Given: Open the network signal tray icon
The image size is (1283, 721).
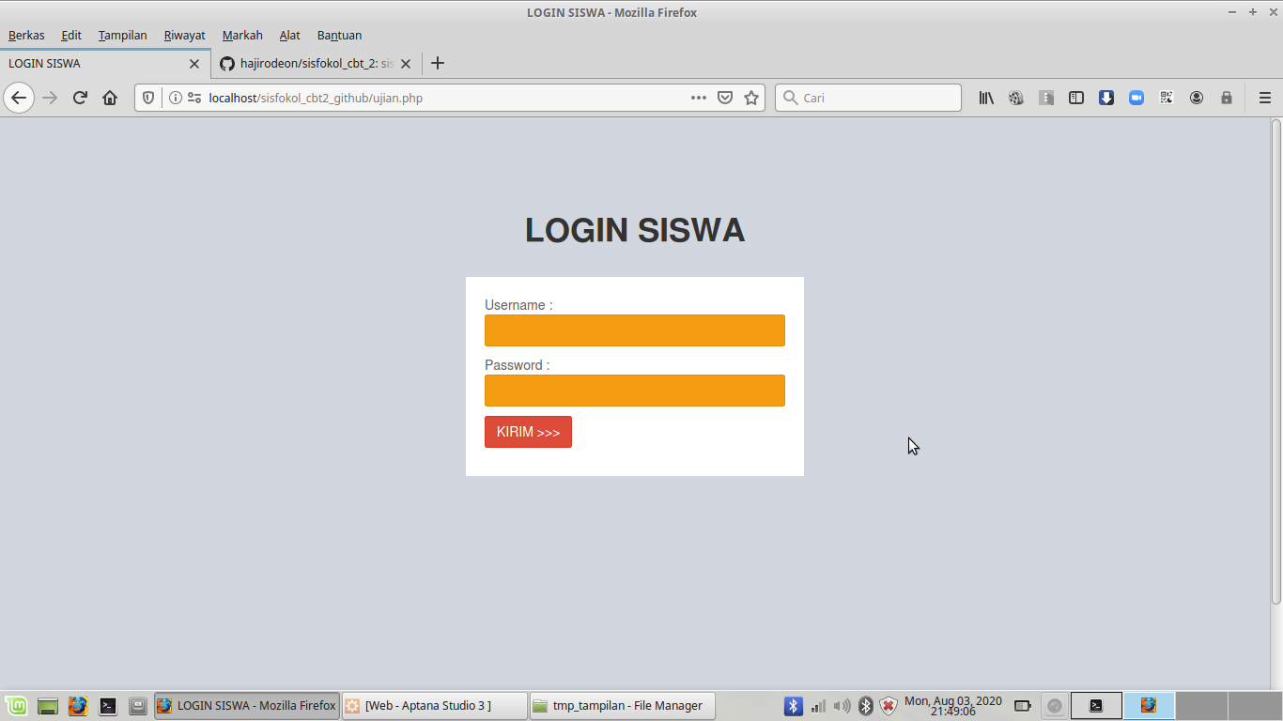Looking at the screenshot, I should [818, 706].
